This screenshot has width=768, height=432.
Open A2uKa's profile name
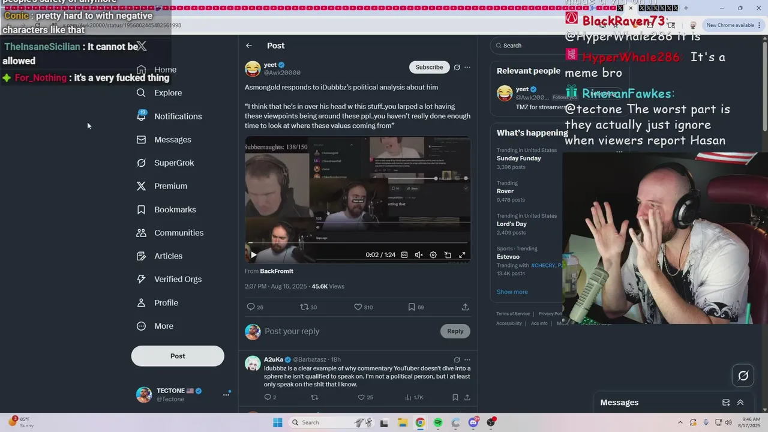[274, 359]
